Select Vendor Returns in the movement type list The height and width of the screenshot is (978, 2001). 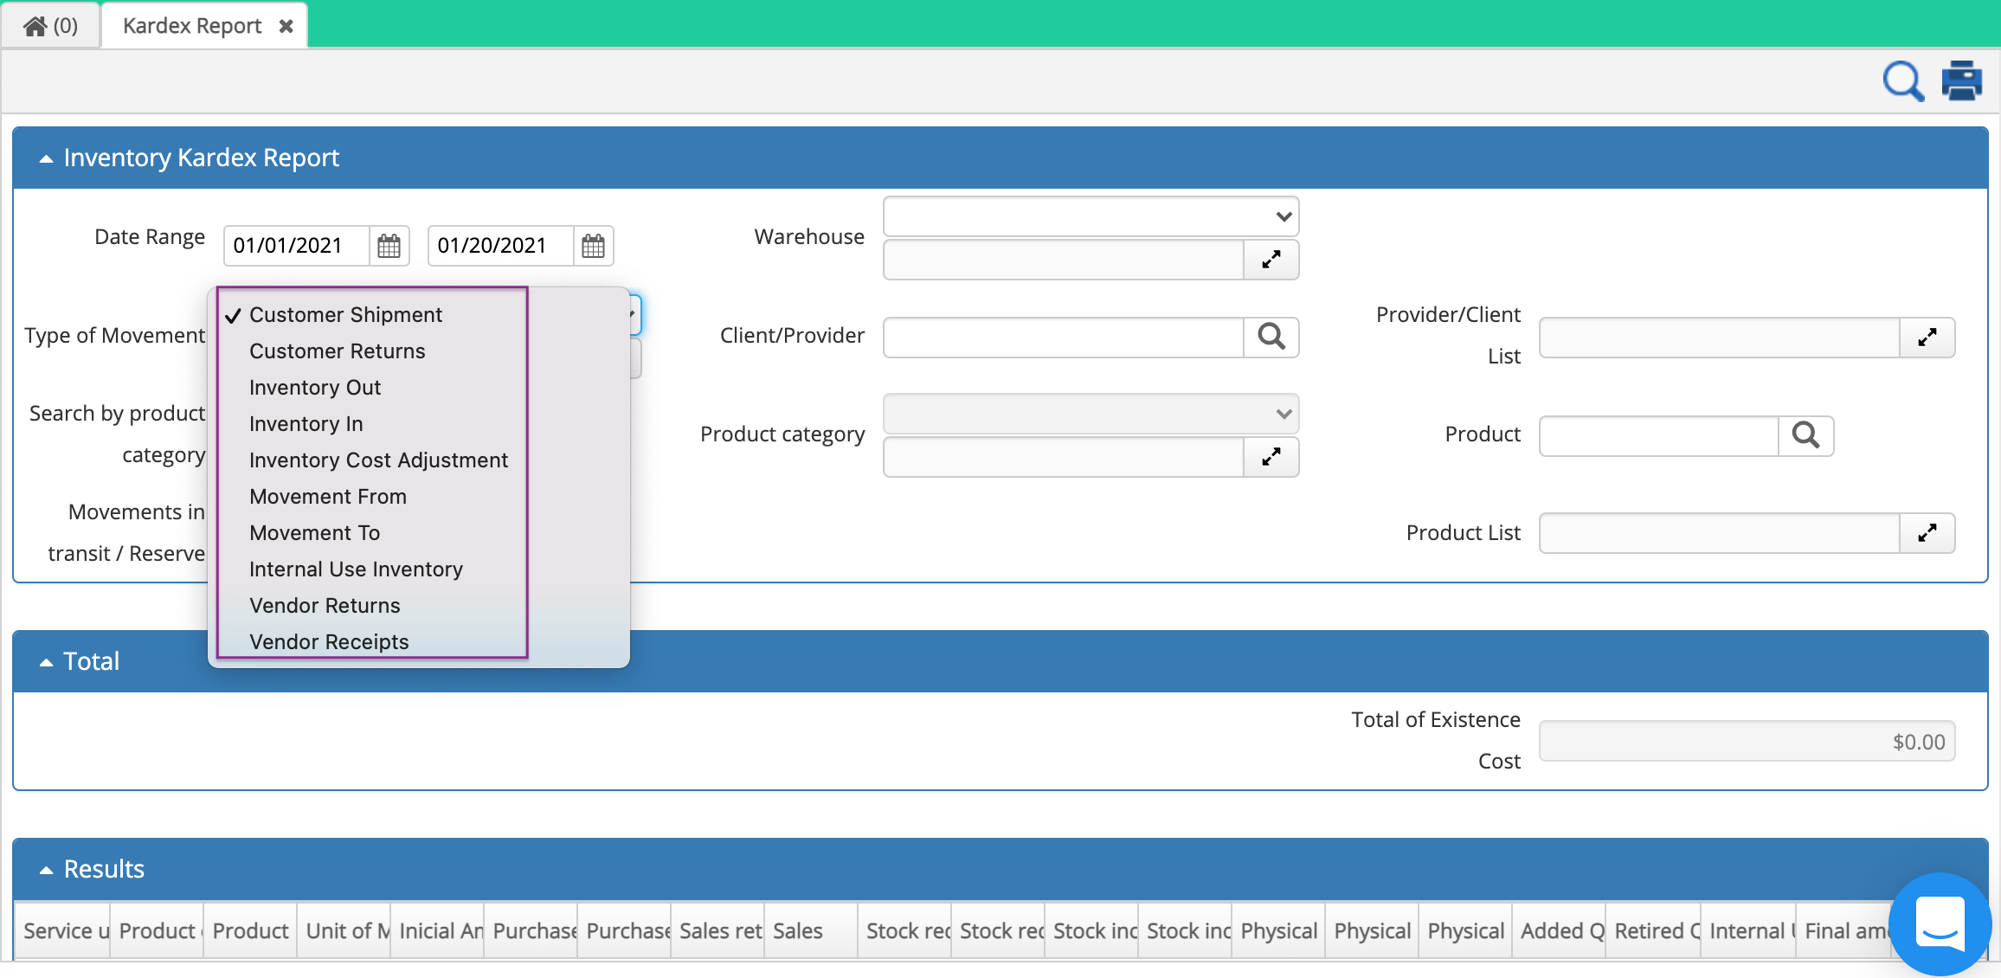pos(325,605)
